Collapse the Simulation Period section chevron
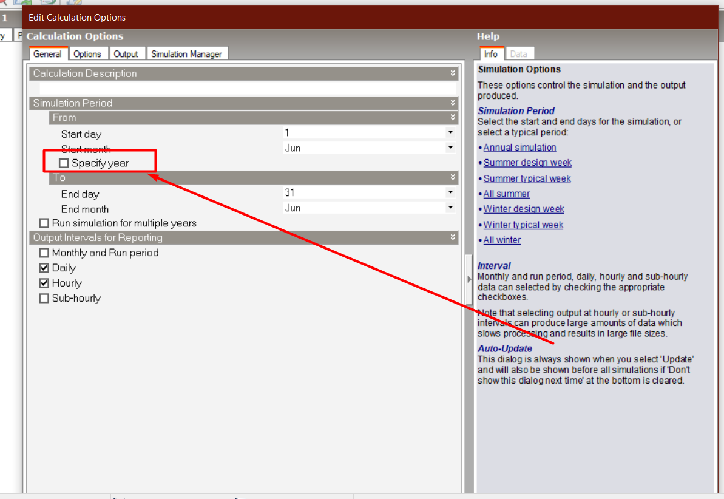 click(x=453, y=103)
